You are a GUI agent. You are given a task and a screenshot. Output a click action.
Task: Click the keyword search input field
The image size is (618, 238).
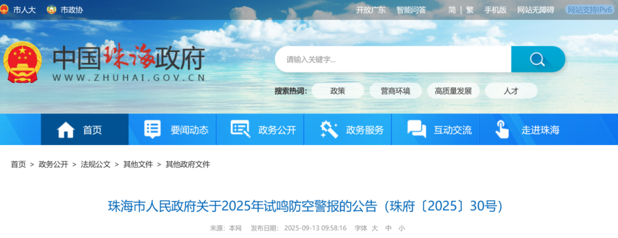click(x=393, y=59)
